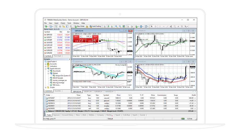The image size is (240, 138).
Task: Click the '956 more...' link
Action: pyautogui.click(x=56, y=85)
